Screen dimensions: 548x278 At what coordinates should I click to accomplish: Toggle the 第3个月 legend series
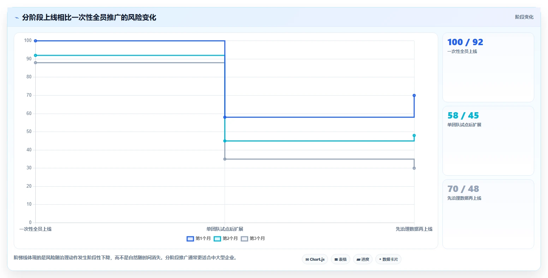(x=253, y=239)
